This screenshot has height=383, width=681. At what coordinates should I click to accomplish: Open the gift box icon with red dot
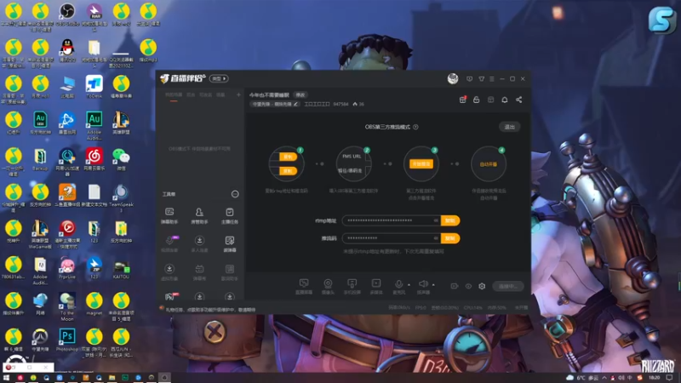pyautogui.click(x=462, y=100)
